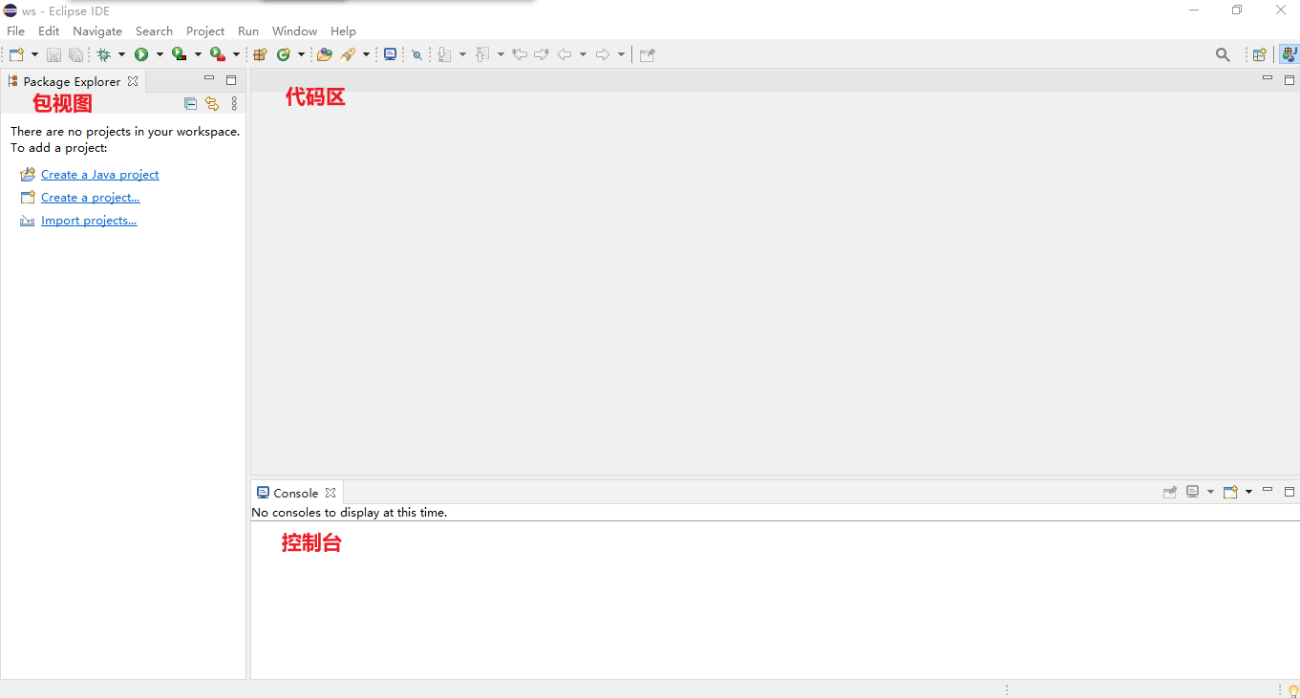Open the Search flashlight dropdown arrow
The image size is (1300, 698).
[x=366, y=54]
